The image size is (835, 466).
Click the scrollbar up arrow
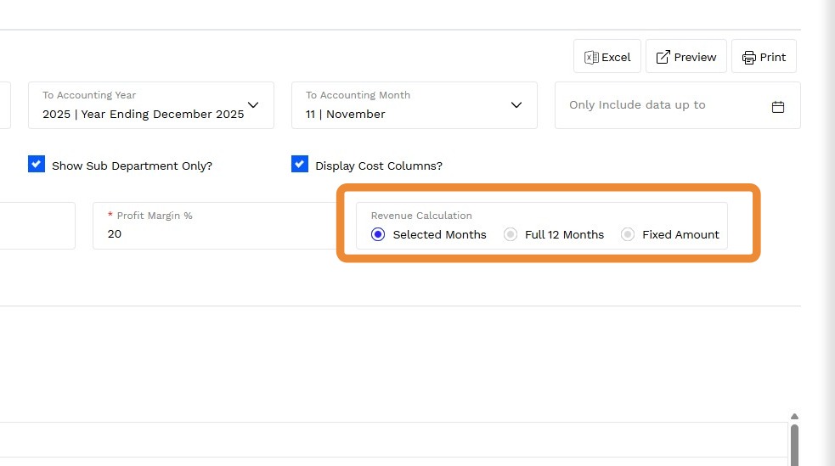(x=794, y=417)
